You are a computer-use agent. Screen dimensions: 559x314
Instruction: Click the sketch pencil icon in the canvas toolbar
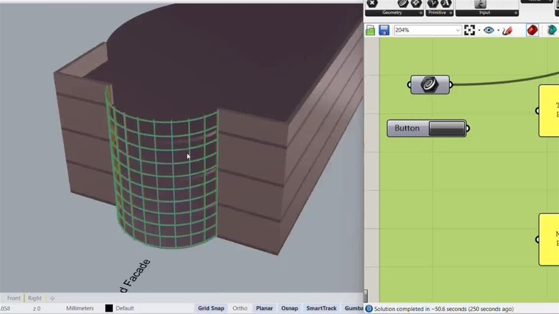click(507, 31)
